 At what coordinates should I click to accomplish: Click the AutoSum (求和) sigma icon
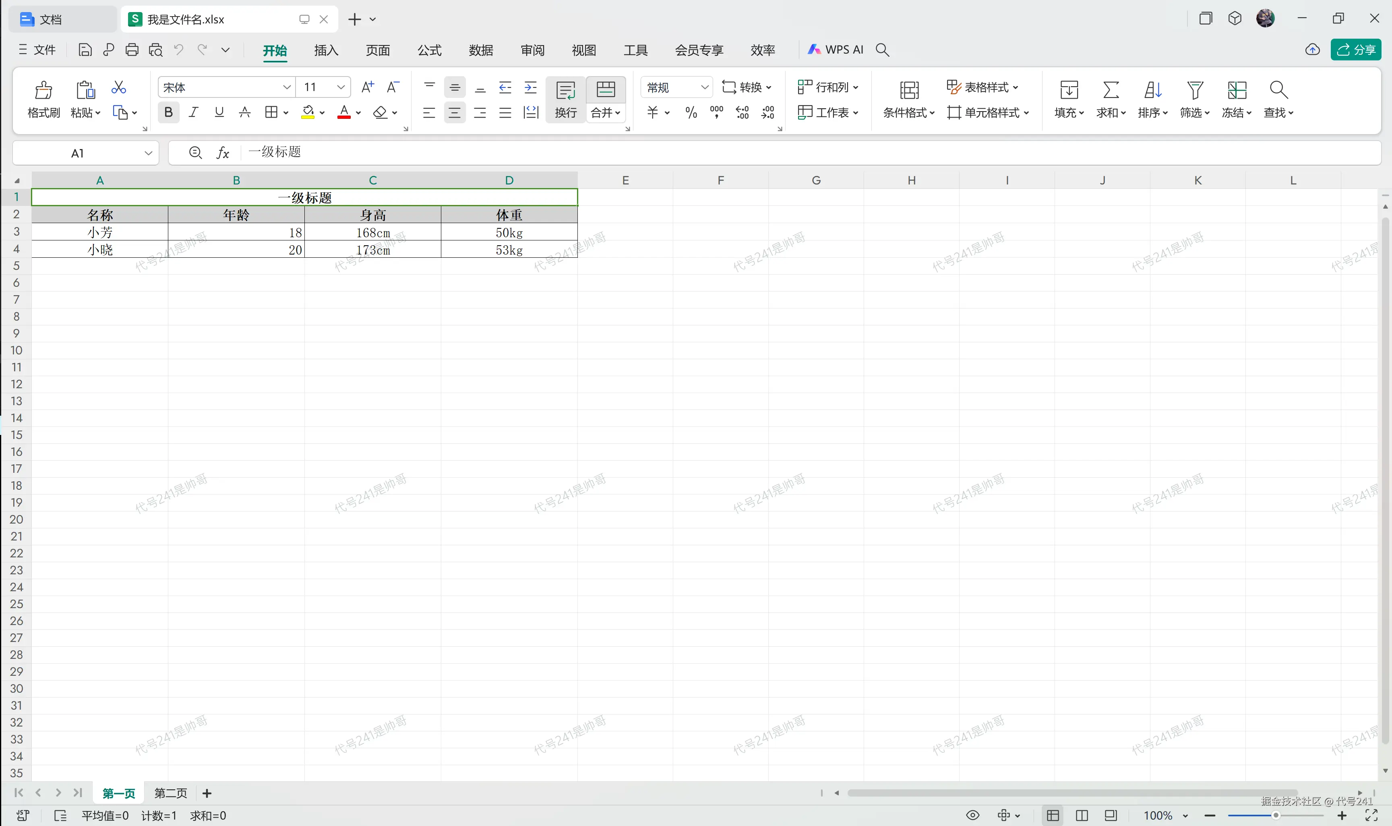(1111, 90)
